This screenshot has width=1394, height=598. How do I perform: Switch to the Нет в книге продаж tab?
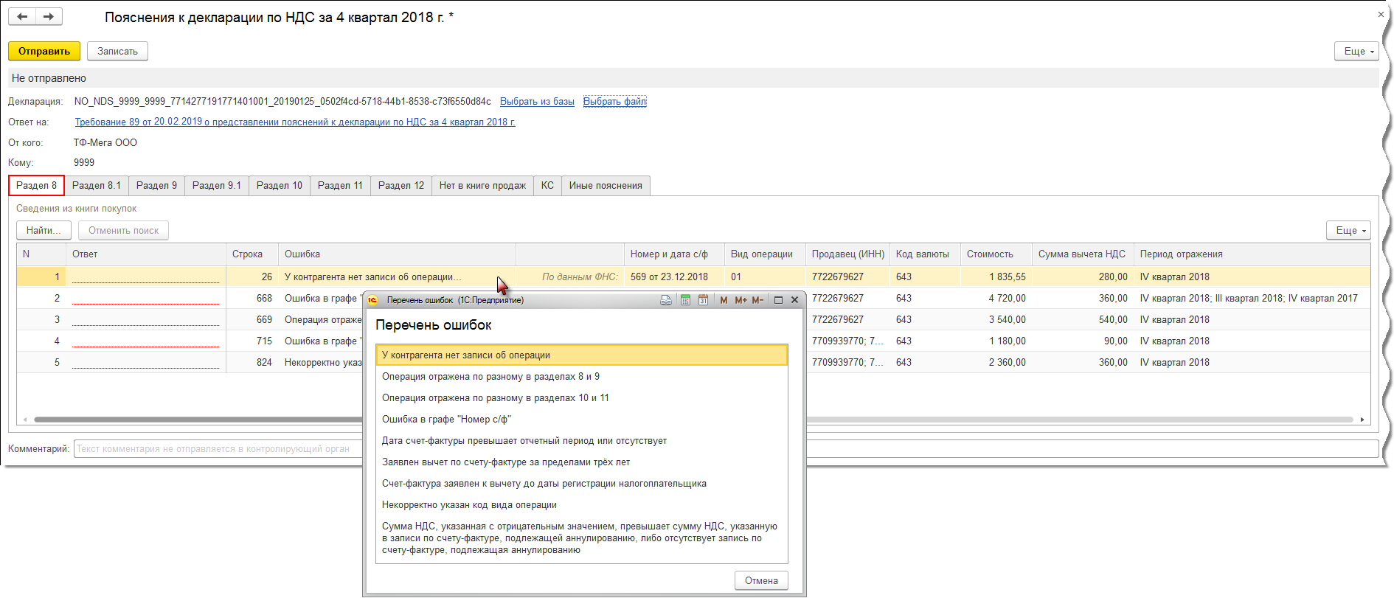coord(482,185)
